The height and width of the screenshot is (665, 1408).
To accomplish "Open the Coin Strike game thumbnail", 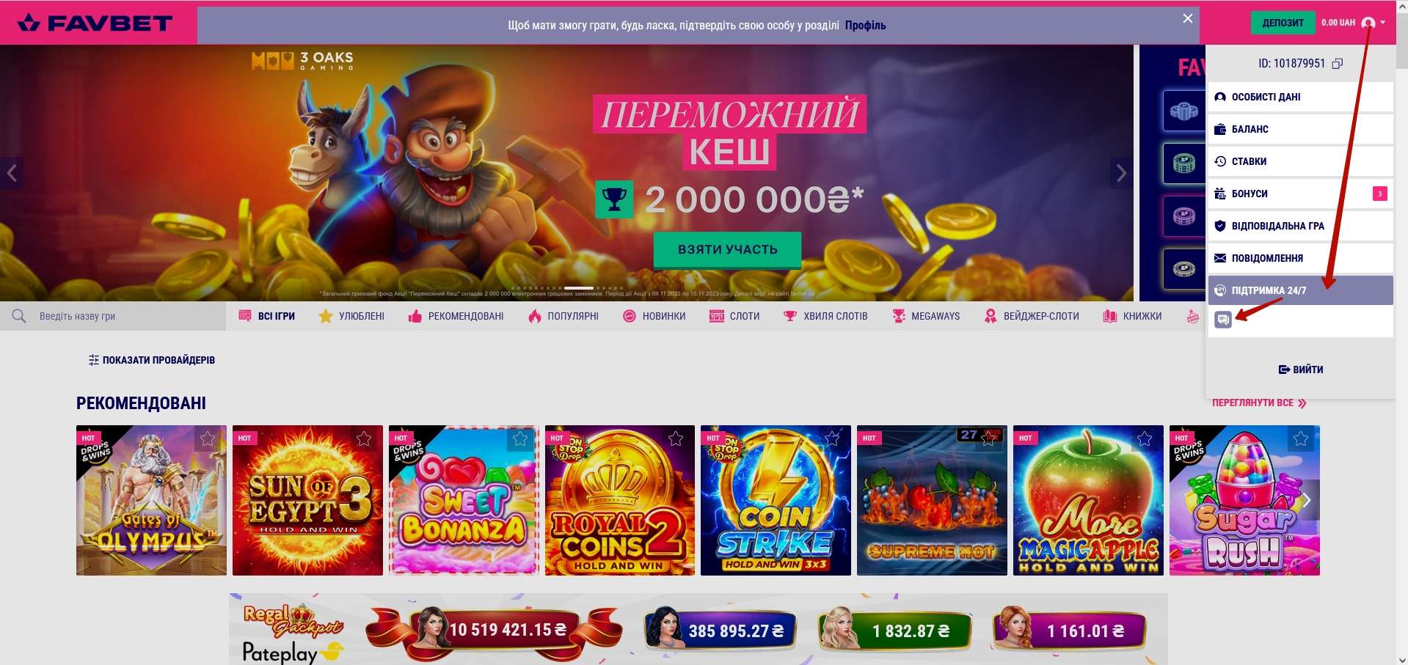I will (776, 500).
